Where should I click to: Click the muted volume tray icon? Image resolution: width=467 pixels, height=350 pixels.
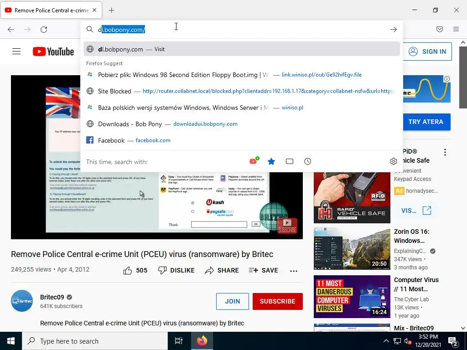point(408,341)
